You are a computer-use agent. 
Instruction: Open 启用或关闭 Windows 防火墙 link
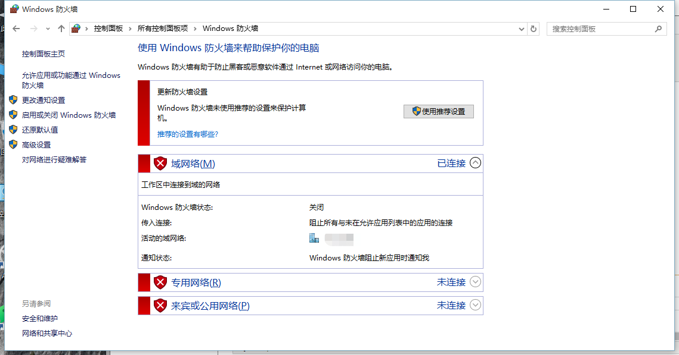69,115
